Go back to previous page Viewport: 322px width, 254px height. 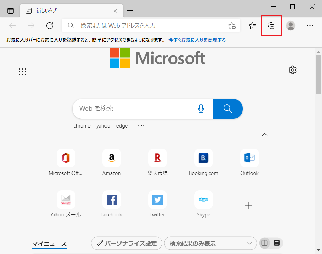click(x=12, y=26)
